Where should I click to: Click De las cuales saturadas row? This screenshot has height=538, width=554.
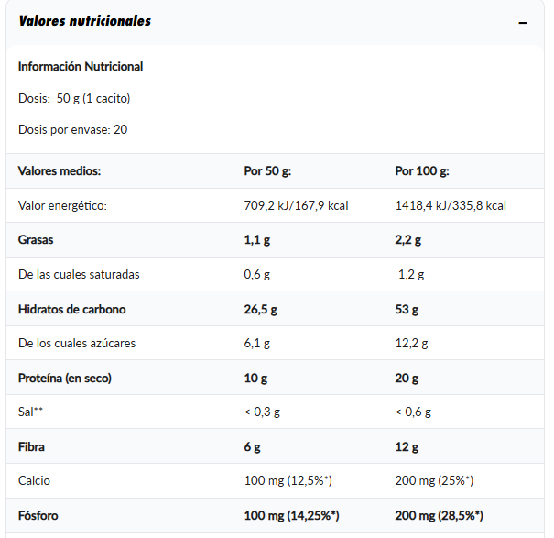275,274
